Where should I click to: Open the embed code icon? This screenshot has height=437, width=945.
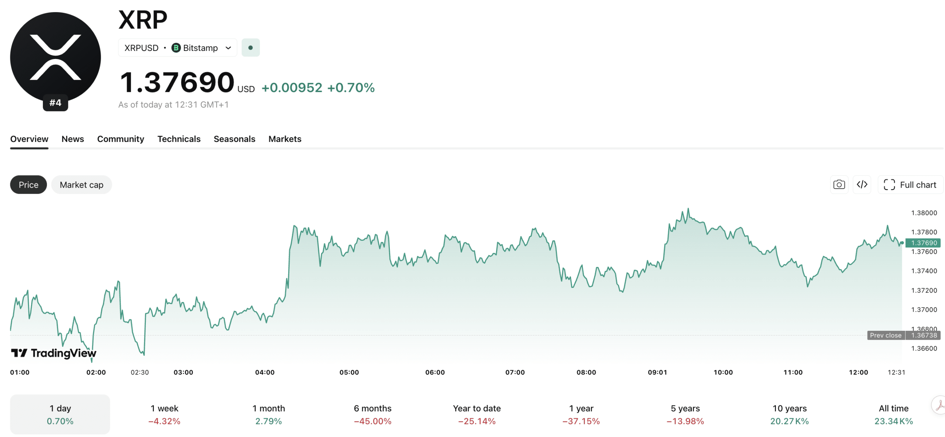862,184
